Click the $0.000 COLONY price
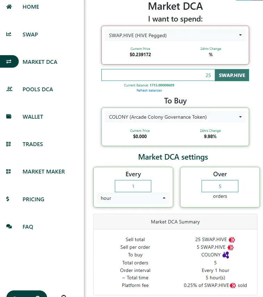 140,136
